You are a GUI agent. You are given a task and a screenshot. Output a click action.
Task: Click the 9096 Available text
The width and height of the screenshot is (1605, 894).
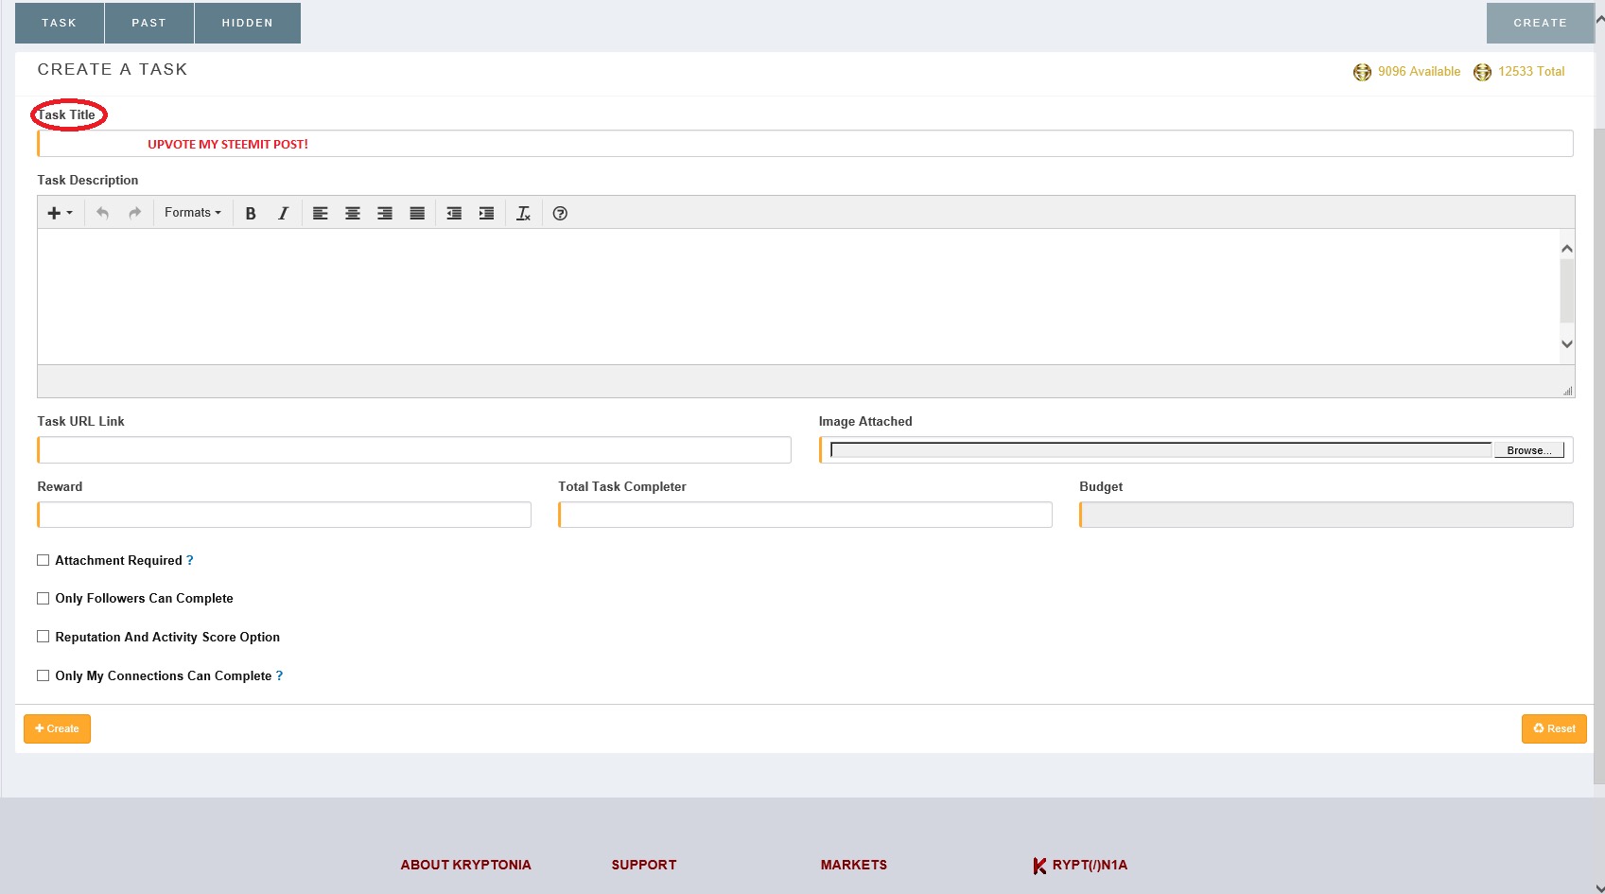[x=1419, y=72]
